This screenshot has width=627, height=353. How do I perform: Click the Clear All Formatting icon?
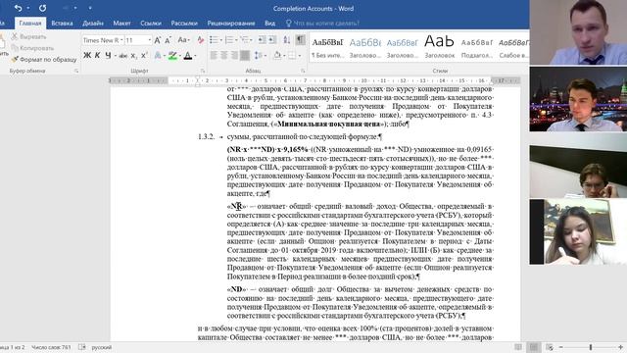coord(201,40)
